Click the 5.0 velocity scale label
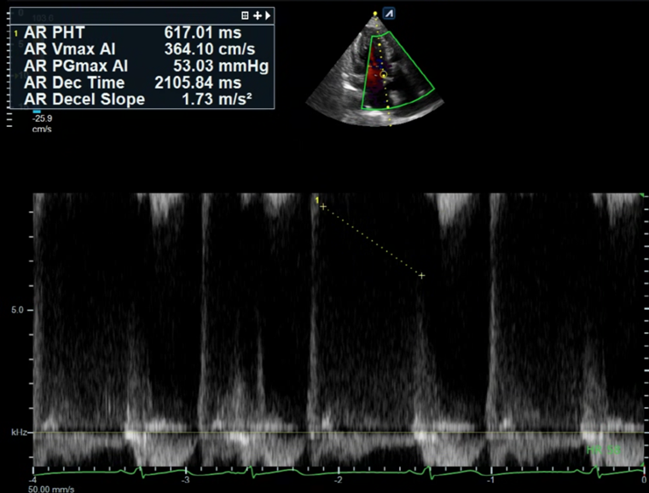Image resolution: width=649 pixels, height=493 pixels. (x=16, y=310)
